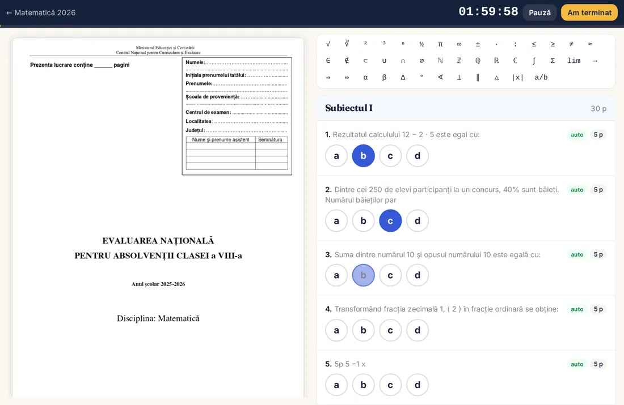
Task: Pick answer b for question 3
Action: [x=363, y=275]
